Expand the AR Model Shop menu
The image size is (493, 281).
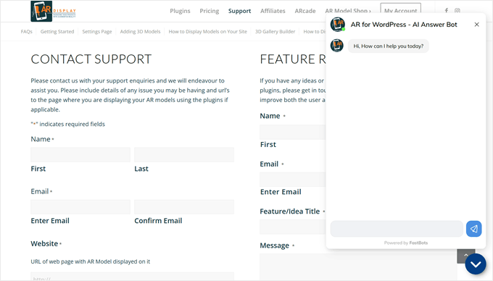pyautogui.click(x=348, y=11)
